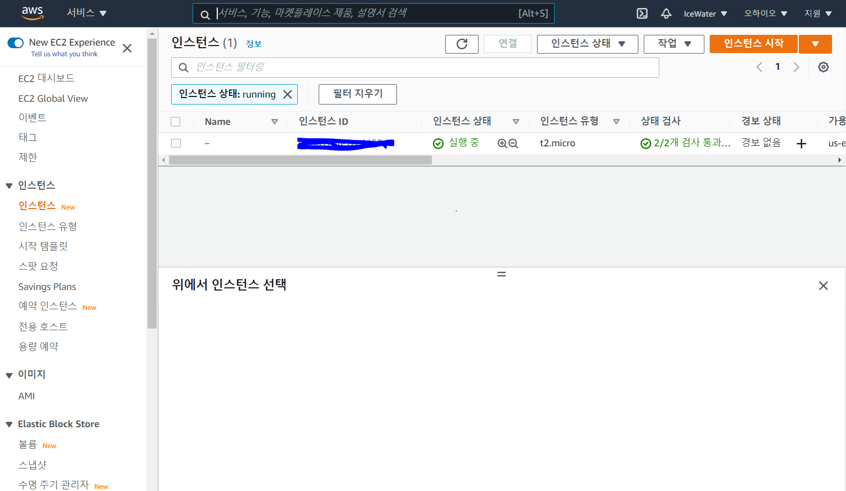
Task: Focus the top AWS services search field
Action: [373, 13]
